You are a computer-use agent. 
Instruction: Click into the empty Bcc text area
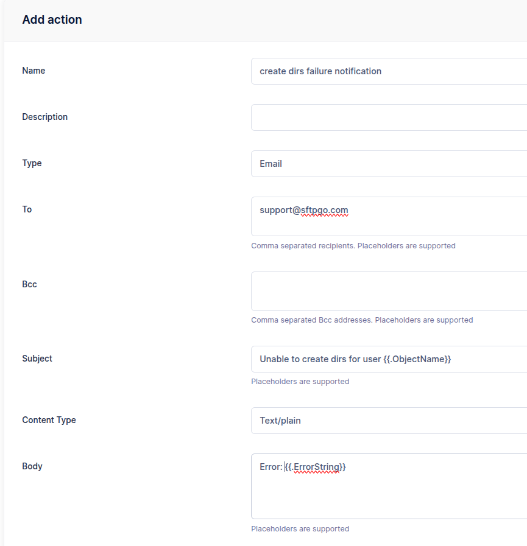point(389,291)
